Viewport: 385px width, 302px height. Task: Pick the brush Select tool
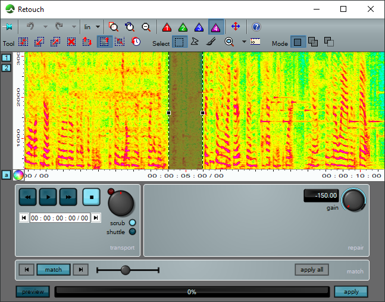click(x=211, y=42)
